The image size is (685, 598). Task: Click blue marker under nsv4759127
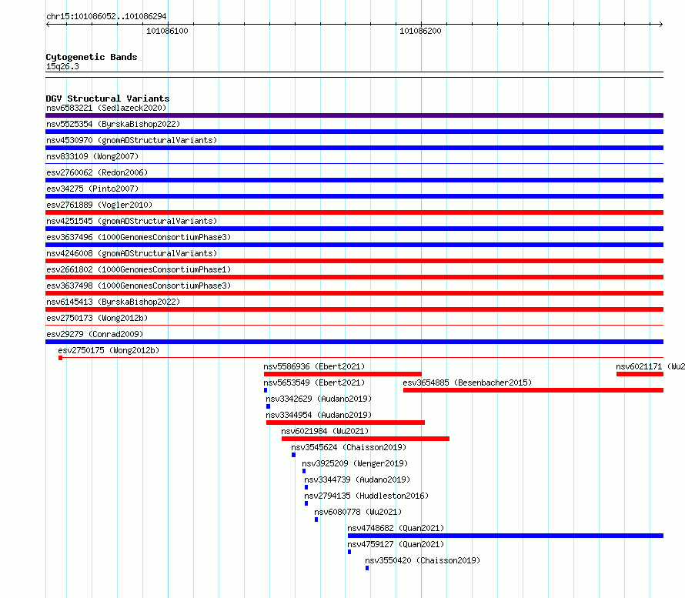349,552
